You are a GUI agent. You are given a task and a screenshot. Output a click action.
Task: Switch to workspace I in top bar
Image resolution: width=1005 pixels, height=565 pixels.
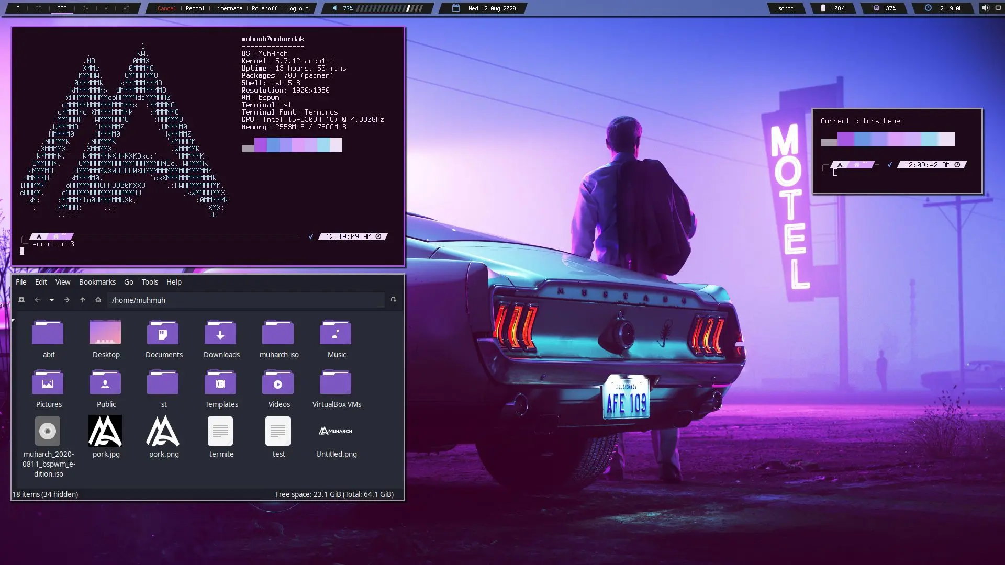coord(18,8)
